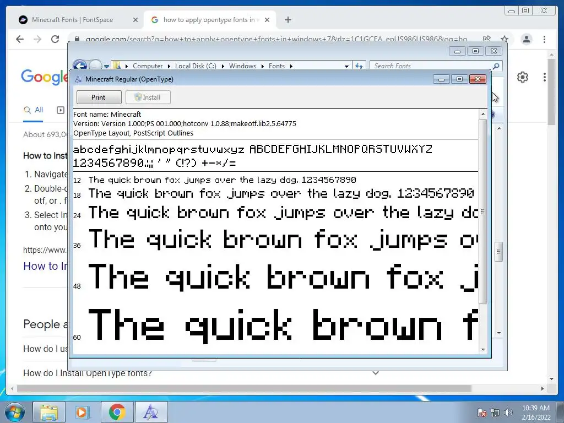Viewport: 564px width, 423px height.
Task: Click the Chrome address bar URL
Action: click(x=276, y=39)
